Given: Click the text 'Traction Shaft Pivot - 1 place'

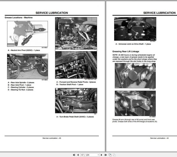Looking at the screenshot, I should [x=71, y=85].
